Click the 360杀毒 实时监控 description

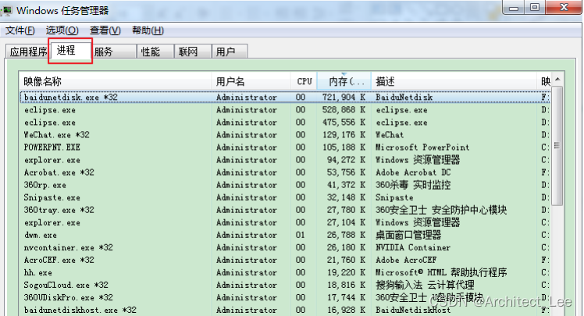click(413, 185)
